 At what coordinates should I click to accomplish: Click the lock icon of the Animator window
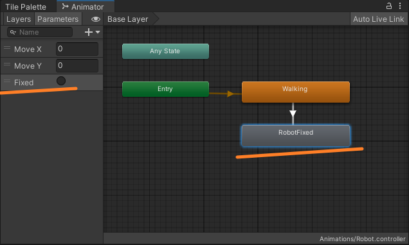(x=388, y=6)
